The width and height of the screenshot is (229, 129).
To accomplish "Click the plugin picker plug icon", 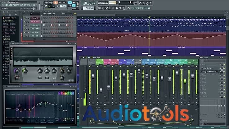I will coord(120,8).
